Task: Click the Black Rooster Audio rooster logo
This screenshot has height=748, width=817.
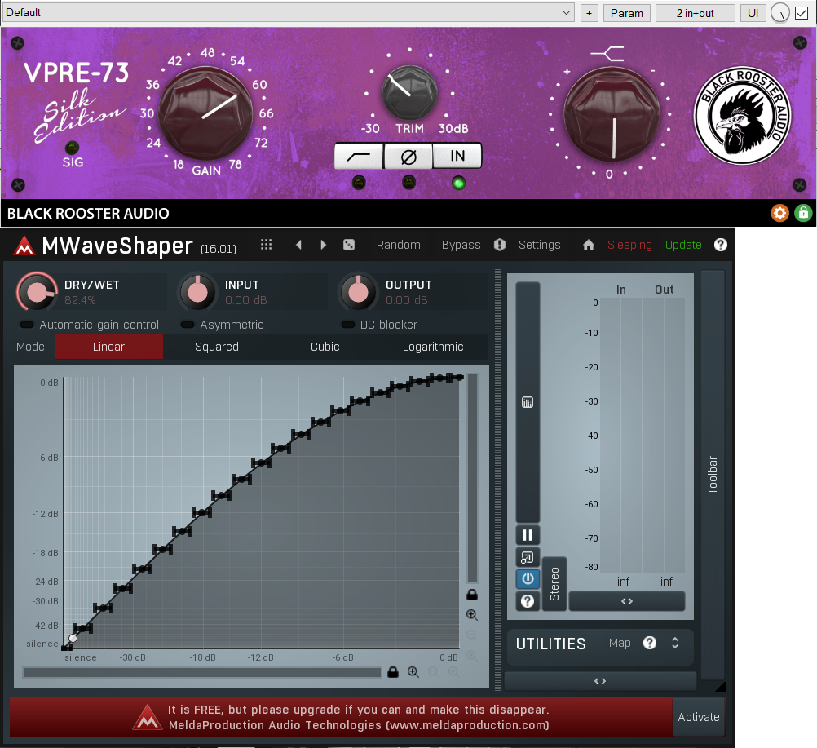Action: click(742, 115)
